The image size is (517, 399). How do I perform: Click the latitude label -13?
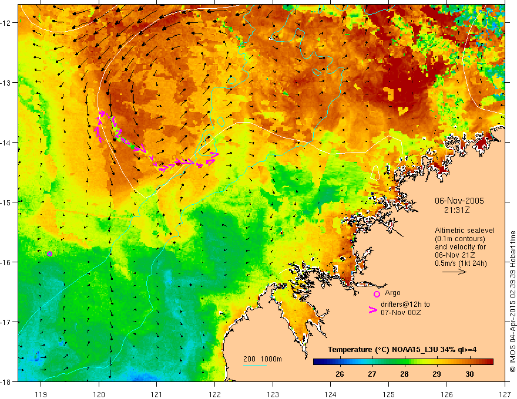[6, 83]
